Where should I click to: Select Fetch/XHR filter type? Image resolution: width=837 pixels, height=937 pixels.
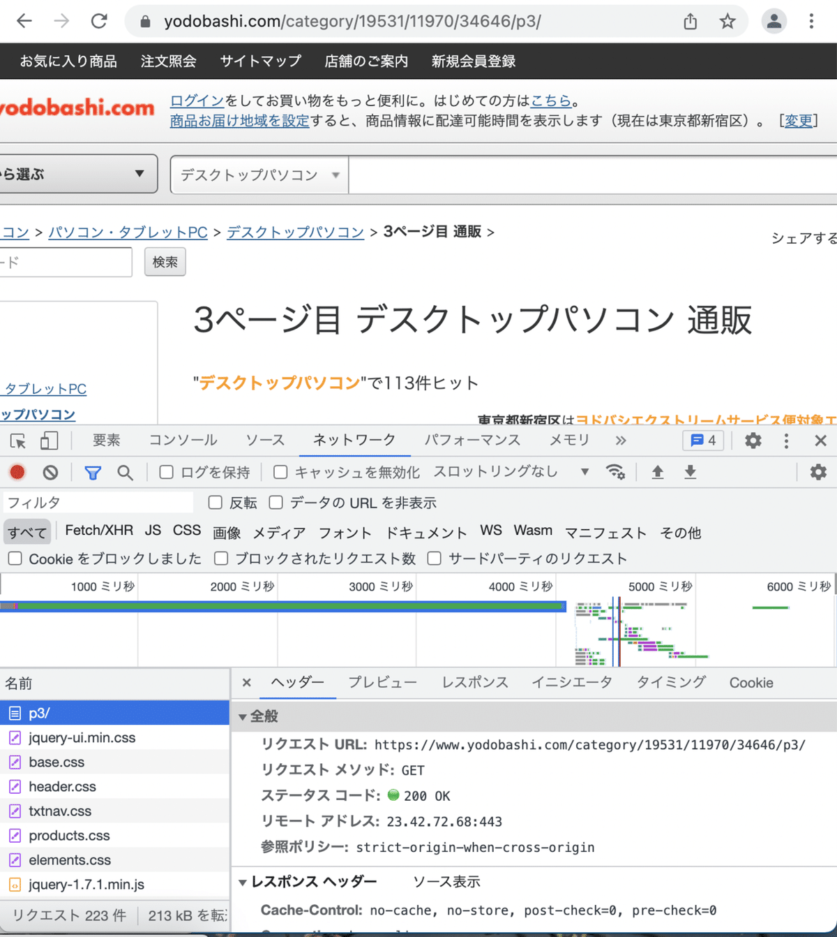[99, 531]
